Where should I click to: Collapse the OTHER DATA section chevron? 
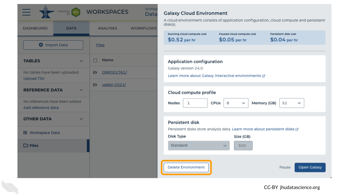coord(81,119)
